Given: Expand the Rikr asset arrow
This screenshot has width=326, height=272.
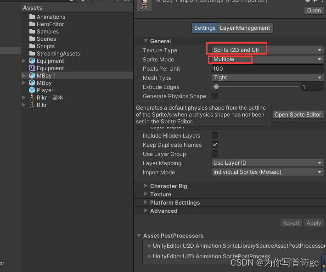Looking at the screenshot, I should 24,105.
